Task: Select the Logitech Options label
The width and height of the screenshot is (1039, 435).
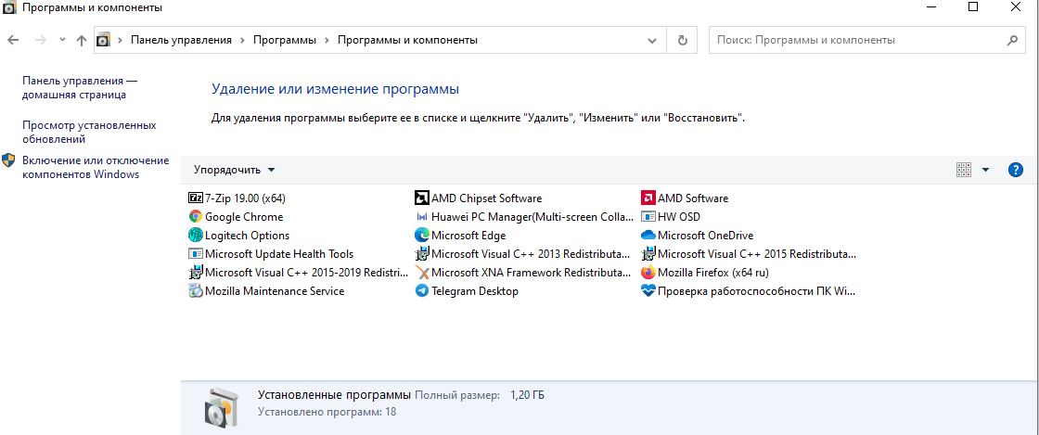Action: pos(247,235)
